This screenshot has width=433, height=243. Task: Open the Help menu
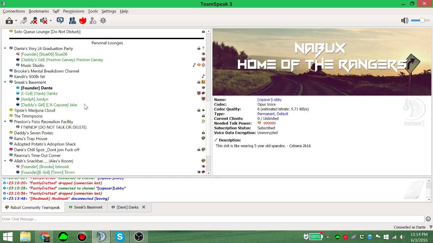click(x=124, y=11)
